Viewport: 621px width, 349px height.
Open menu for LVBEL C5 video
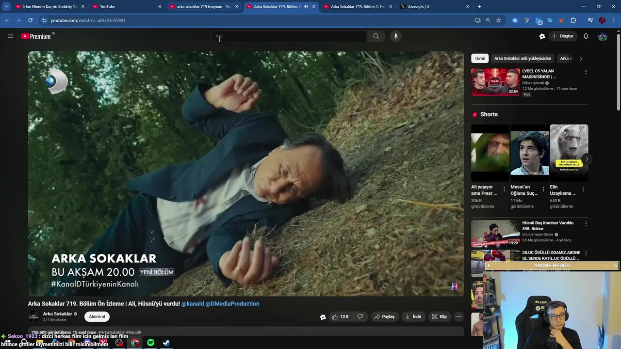point(586,72)
